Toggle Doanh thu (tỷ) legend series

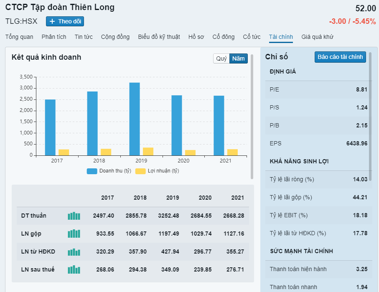pyautogui.click(x=109, y=171)
